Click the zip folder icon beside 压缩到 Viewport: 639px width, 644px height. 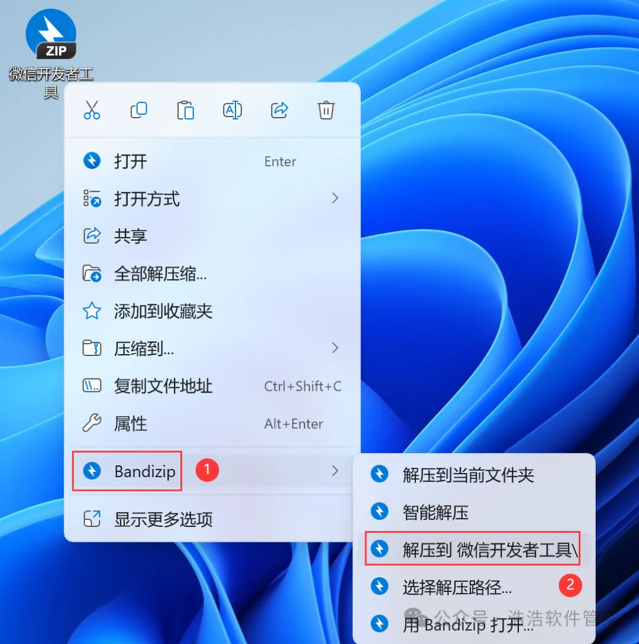point(92,348)
